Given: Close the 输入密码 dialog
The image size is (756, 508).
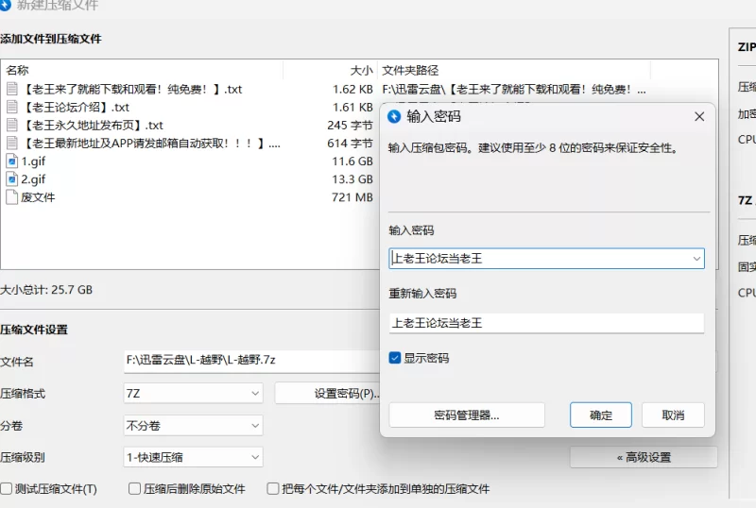Looking at the screenshot, I should coord(699,116).
